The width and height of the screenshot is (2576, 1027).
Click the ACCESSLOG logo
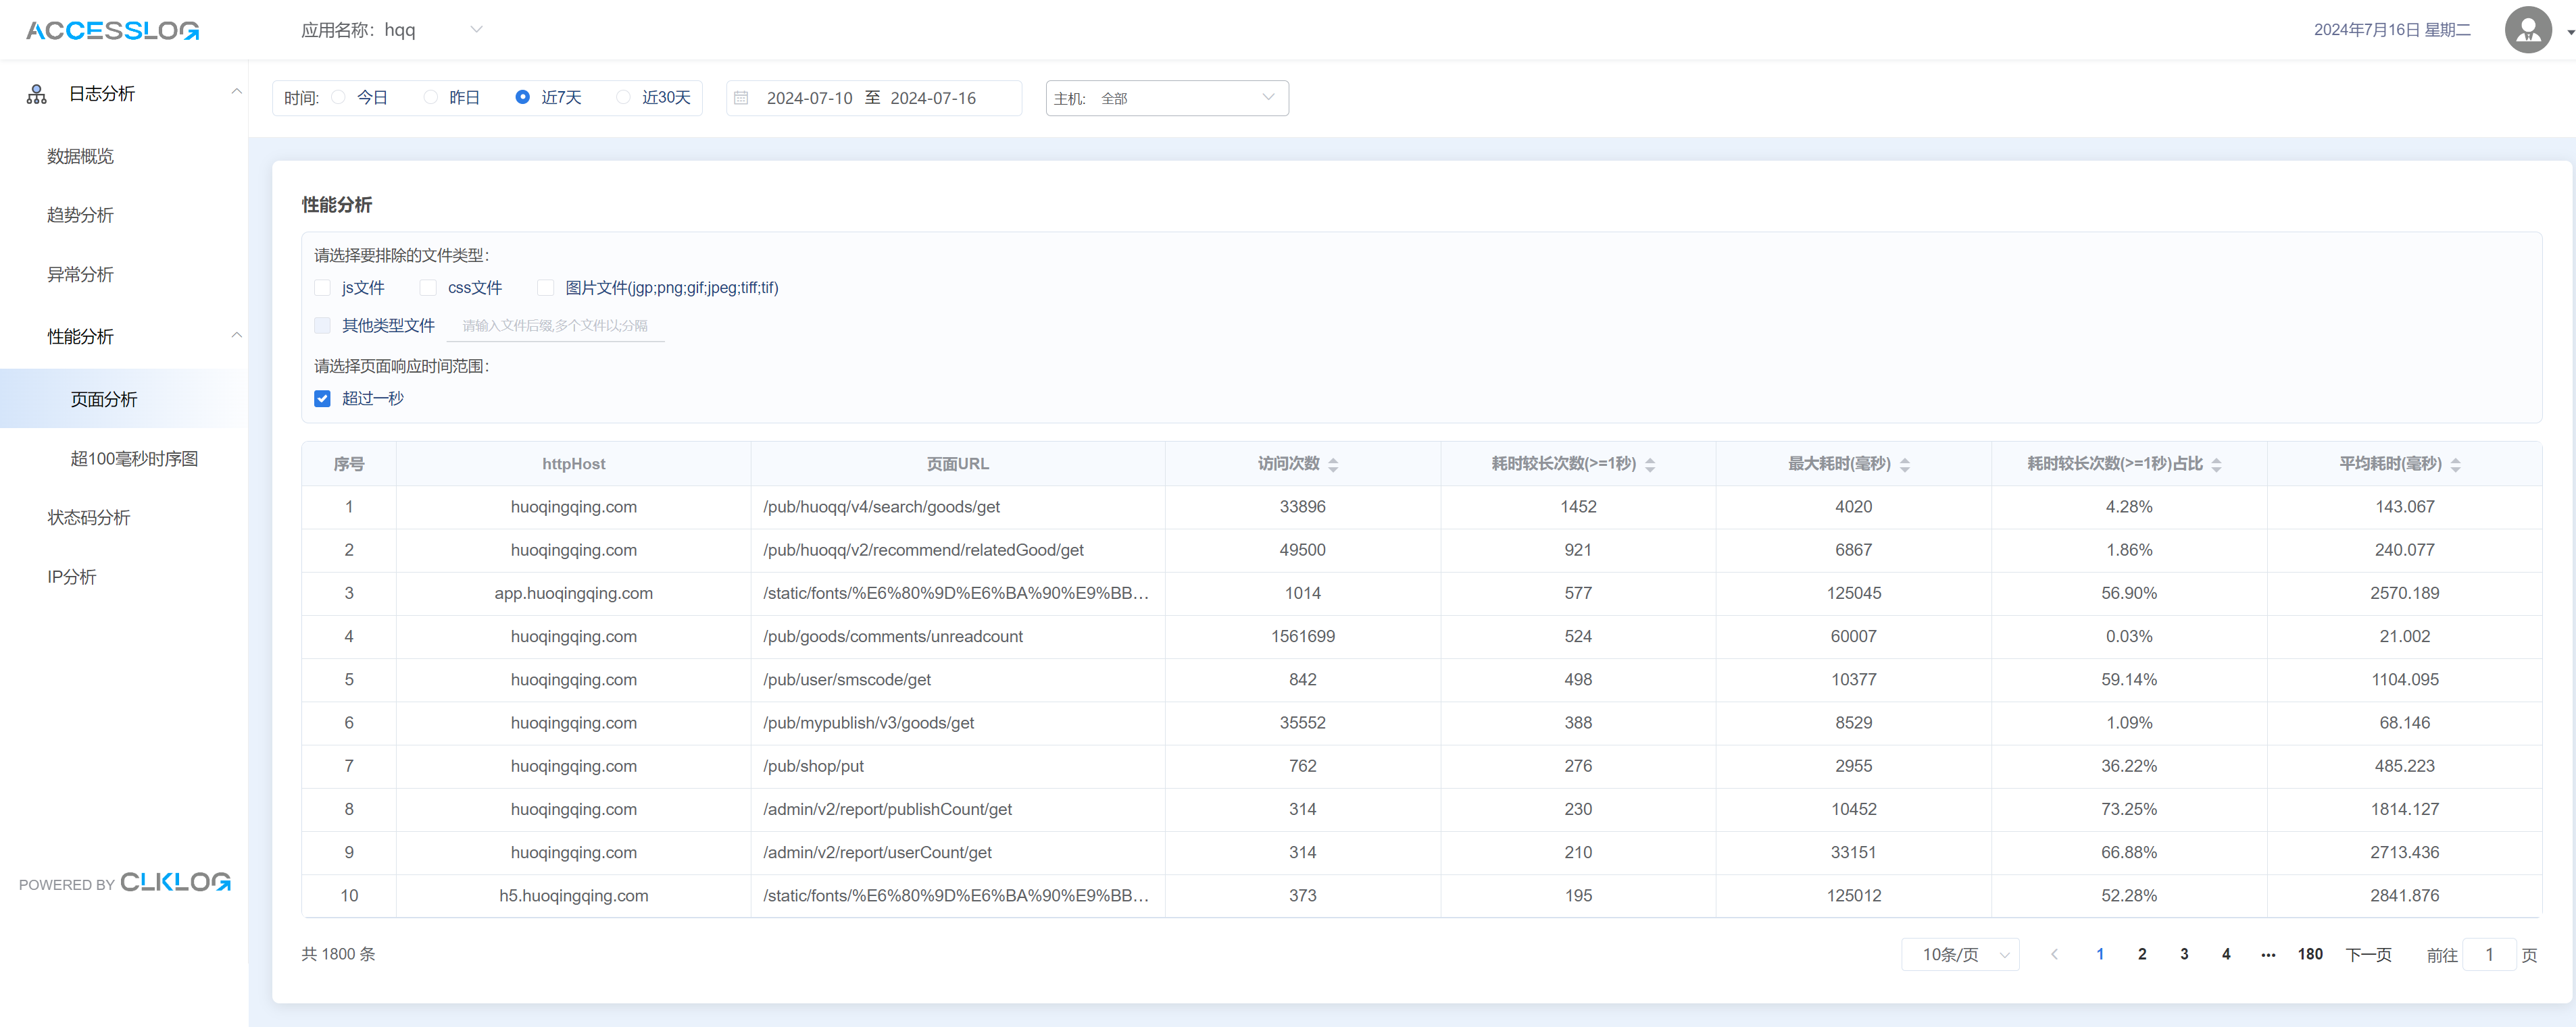(x=112, y=30)
